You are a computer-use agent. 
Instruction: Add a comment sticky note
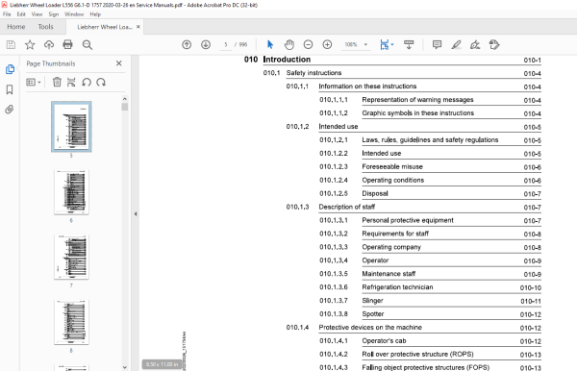point(437,45)
